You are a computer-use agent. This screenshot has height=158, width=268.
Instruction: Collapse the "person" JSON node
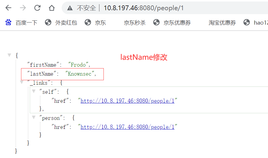point(34,117)
